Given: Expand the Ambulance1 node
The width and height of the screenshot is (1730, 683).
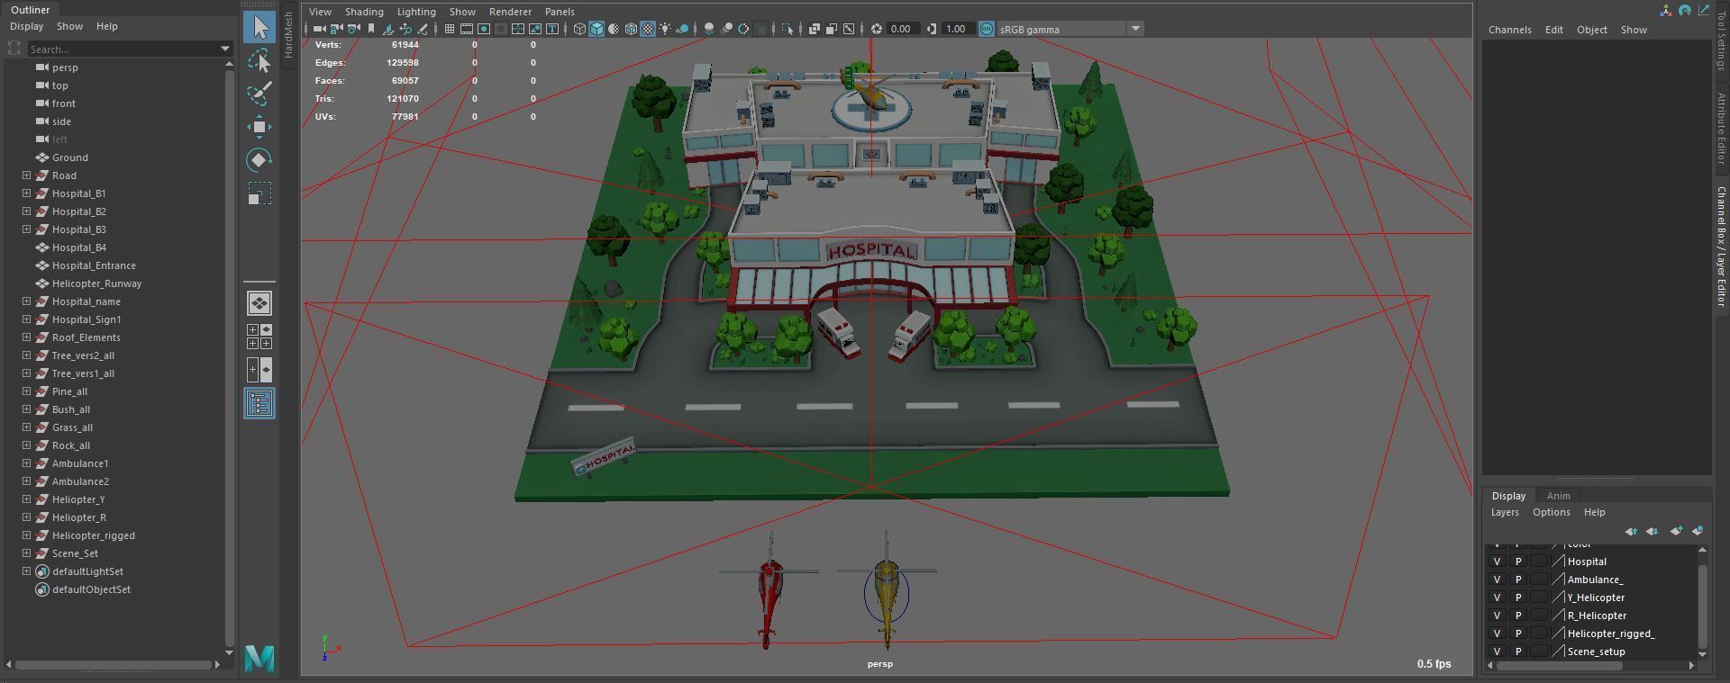Looking at the screenshot, I should pyautogui.click(x=26, y=463).
